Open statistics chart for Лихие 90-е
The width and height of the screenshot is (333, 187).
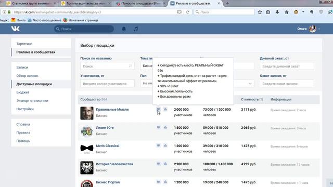point(165,127)
